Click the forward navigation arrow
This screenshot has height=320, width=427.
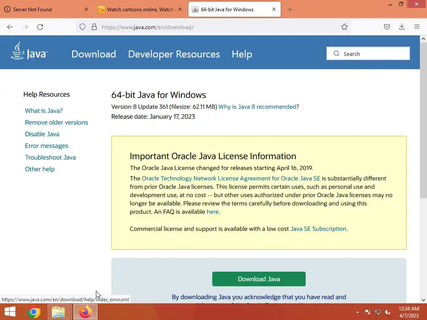[25, 27]
